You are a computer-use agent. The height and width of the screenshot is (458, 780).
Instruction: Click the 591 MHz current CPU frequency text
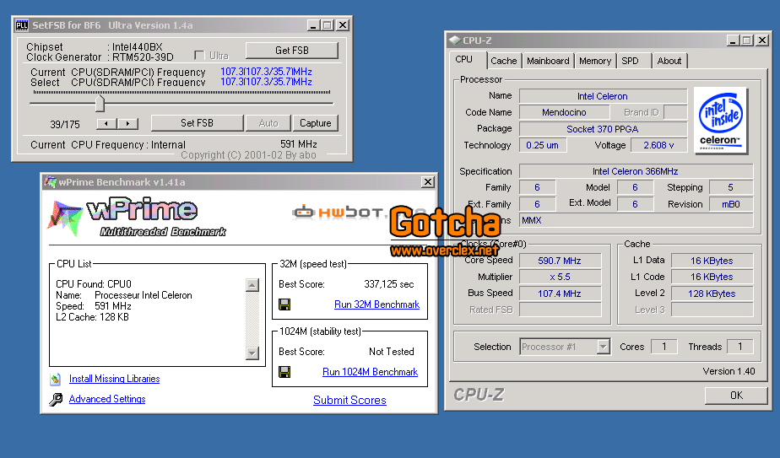tap(299, 144)
